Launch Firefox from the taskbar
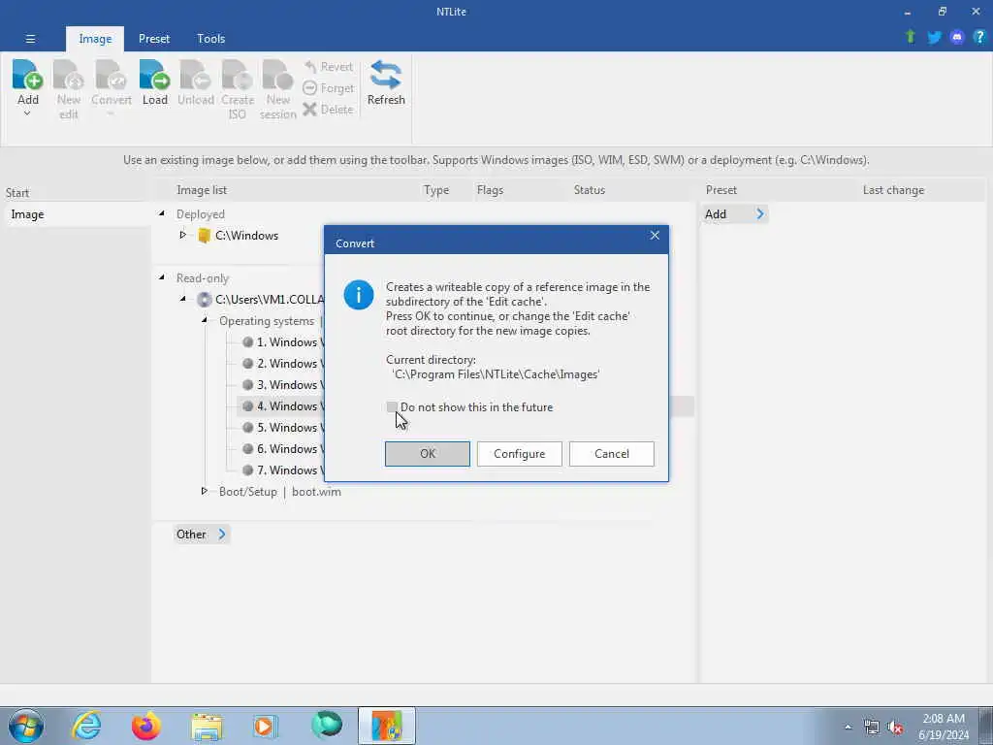Screen dimensions: 993x745 (x=146, y=726)
